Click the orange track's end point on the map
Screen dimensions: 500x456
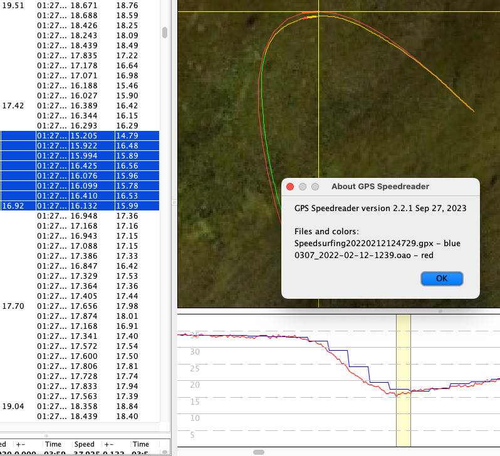pyautogui.click(x=473, y=112)
